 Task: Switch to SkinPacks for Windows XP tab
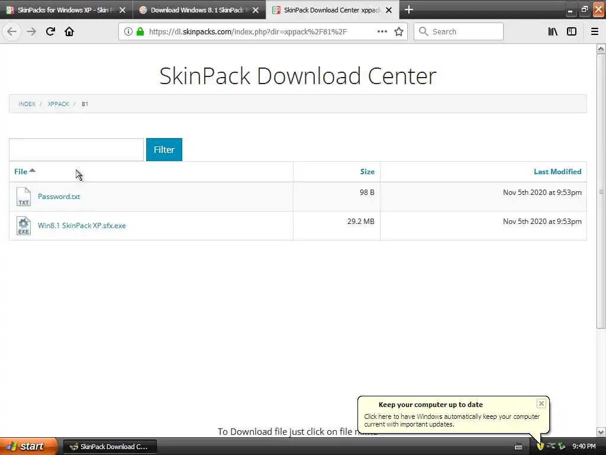(x=66, y=10)
